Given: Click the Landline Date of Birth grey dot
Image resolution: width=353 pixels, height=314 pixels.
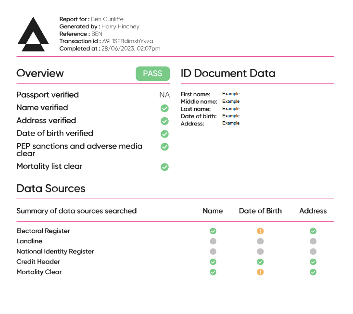Looking at the screenshot, I should (x=260, y=241).
